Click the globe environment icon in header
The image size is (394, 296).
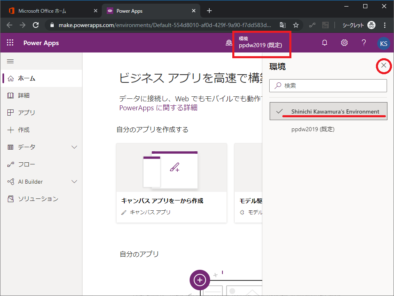coord(229,43)
